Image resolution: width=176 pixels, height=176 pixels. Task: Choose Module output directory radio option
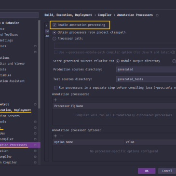(x=118, y=61)
